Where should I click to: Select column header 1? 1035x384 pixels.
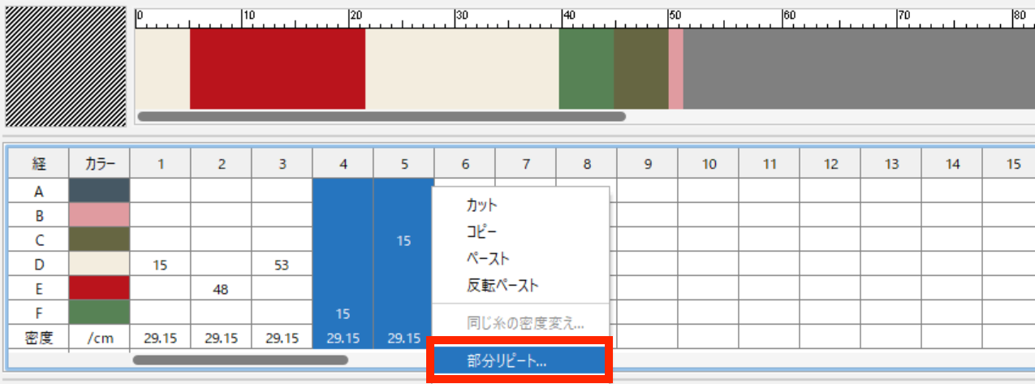pyautogui.click(x=161, y=164)
